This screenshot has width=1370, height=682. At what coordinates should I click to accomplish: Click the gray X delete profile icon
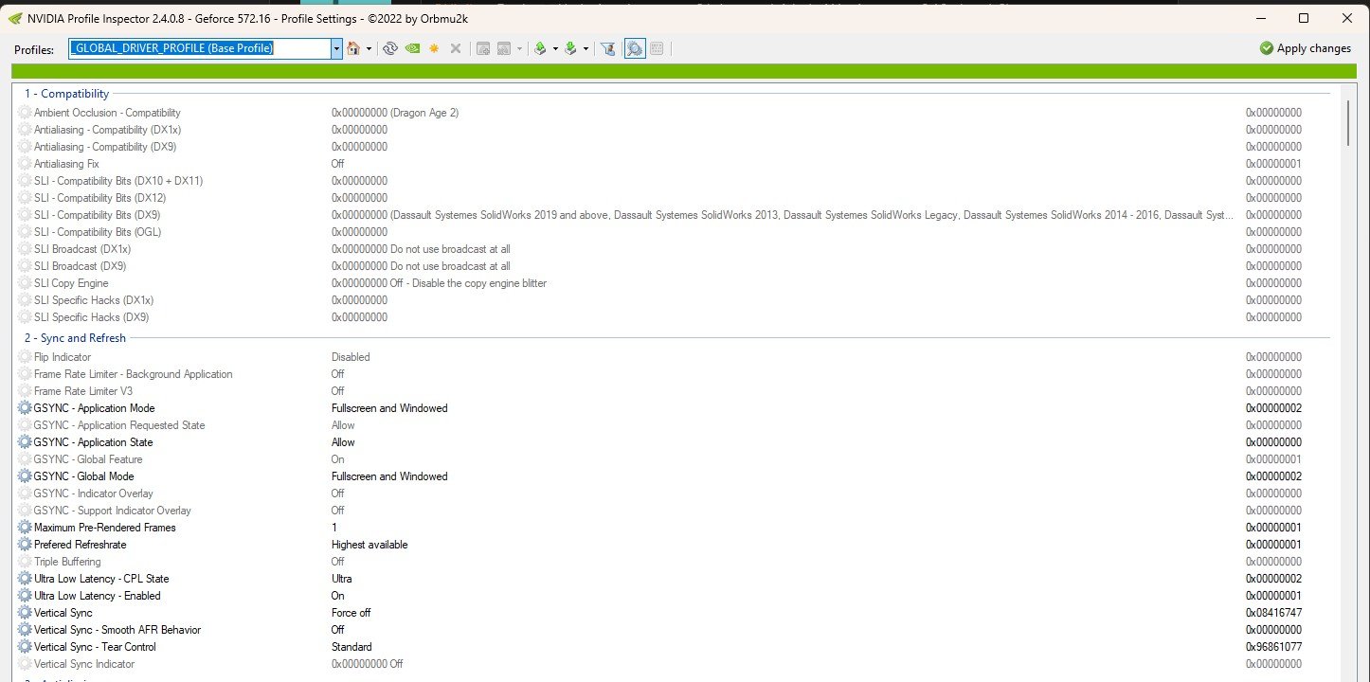pyautogui.click(x=456, y=48)
